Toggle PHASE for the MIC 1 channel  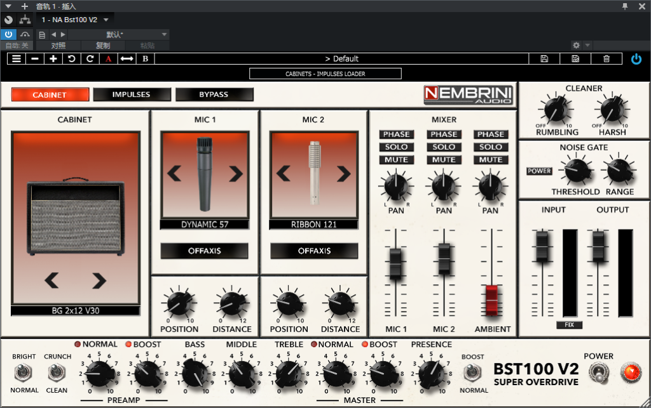point(397,135)
